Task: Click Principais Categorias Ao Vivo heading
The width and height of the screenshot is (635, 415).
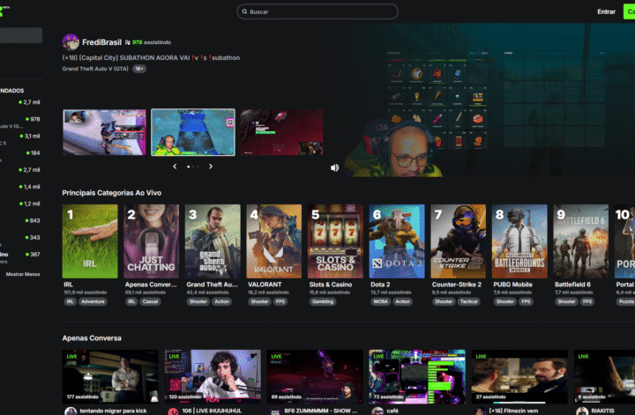Action: pyautogui.click(x=112, y=193)
